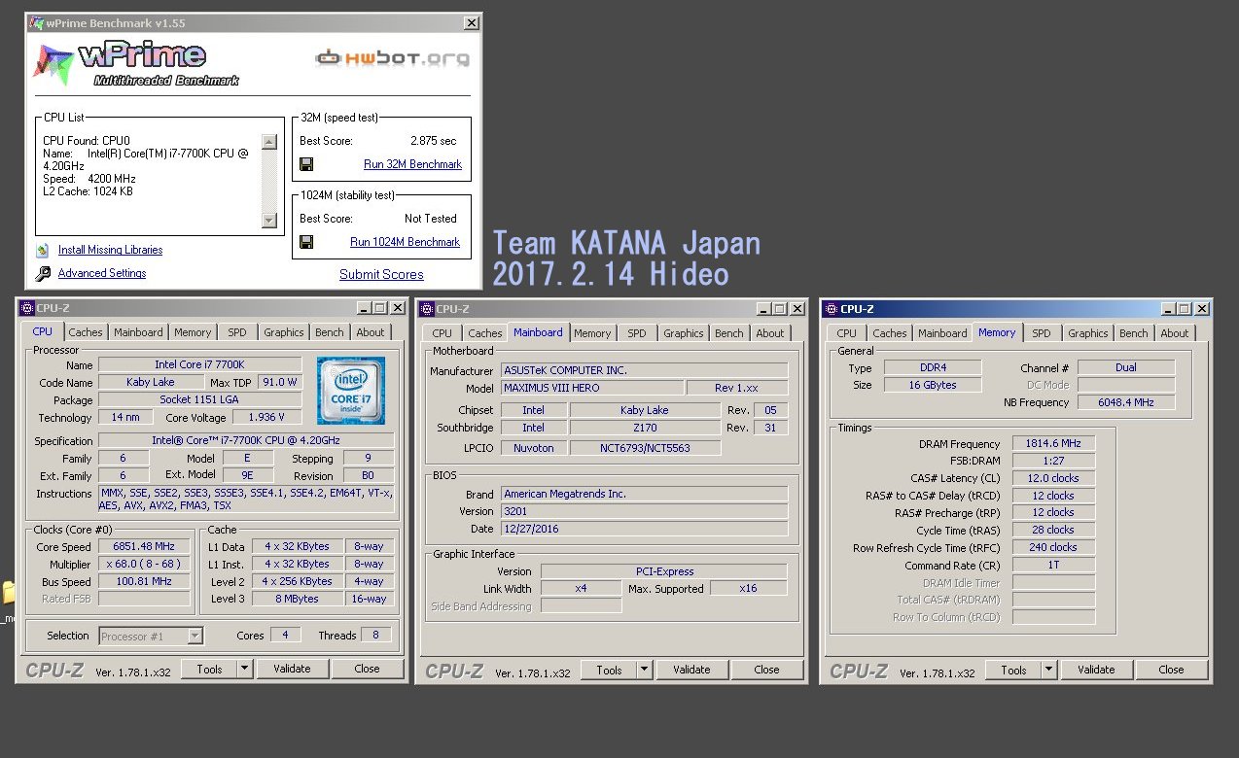Close the wPrime Benchmark window with its X button

coord(472,23)
